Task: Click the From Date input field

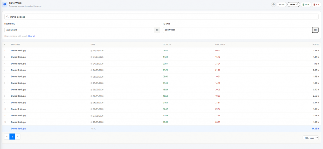Action: click(x=79, y=30)
